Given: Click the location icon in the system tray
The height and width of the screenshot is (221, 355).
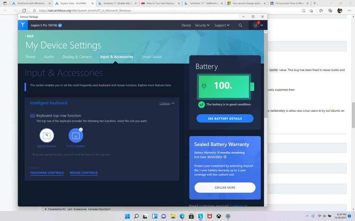Looking at the screenshot, I should pyautogui.click(x=313, y=216).
